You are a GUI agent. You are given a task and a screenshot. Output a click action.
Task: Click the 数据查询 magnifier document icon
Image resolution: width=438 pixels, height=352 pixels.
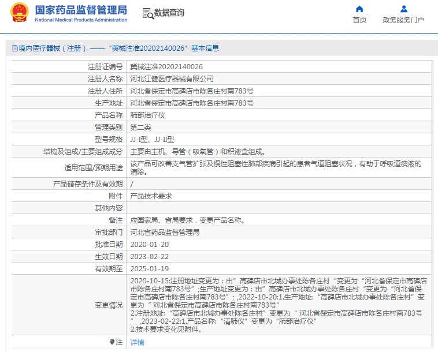coord(147,13)
